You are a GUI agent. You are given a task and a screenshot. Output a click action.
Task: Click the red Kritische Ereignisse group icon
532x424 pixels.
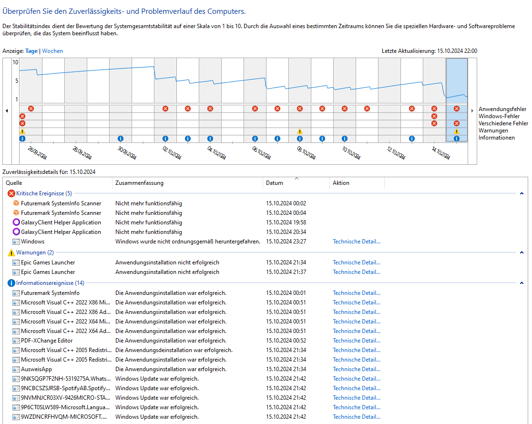click(11, 193)
